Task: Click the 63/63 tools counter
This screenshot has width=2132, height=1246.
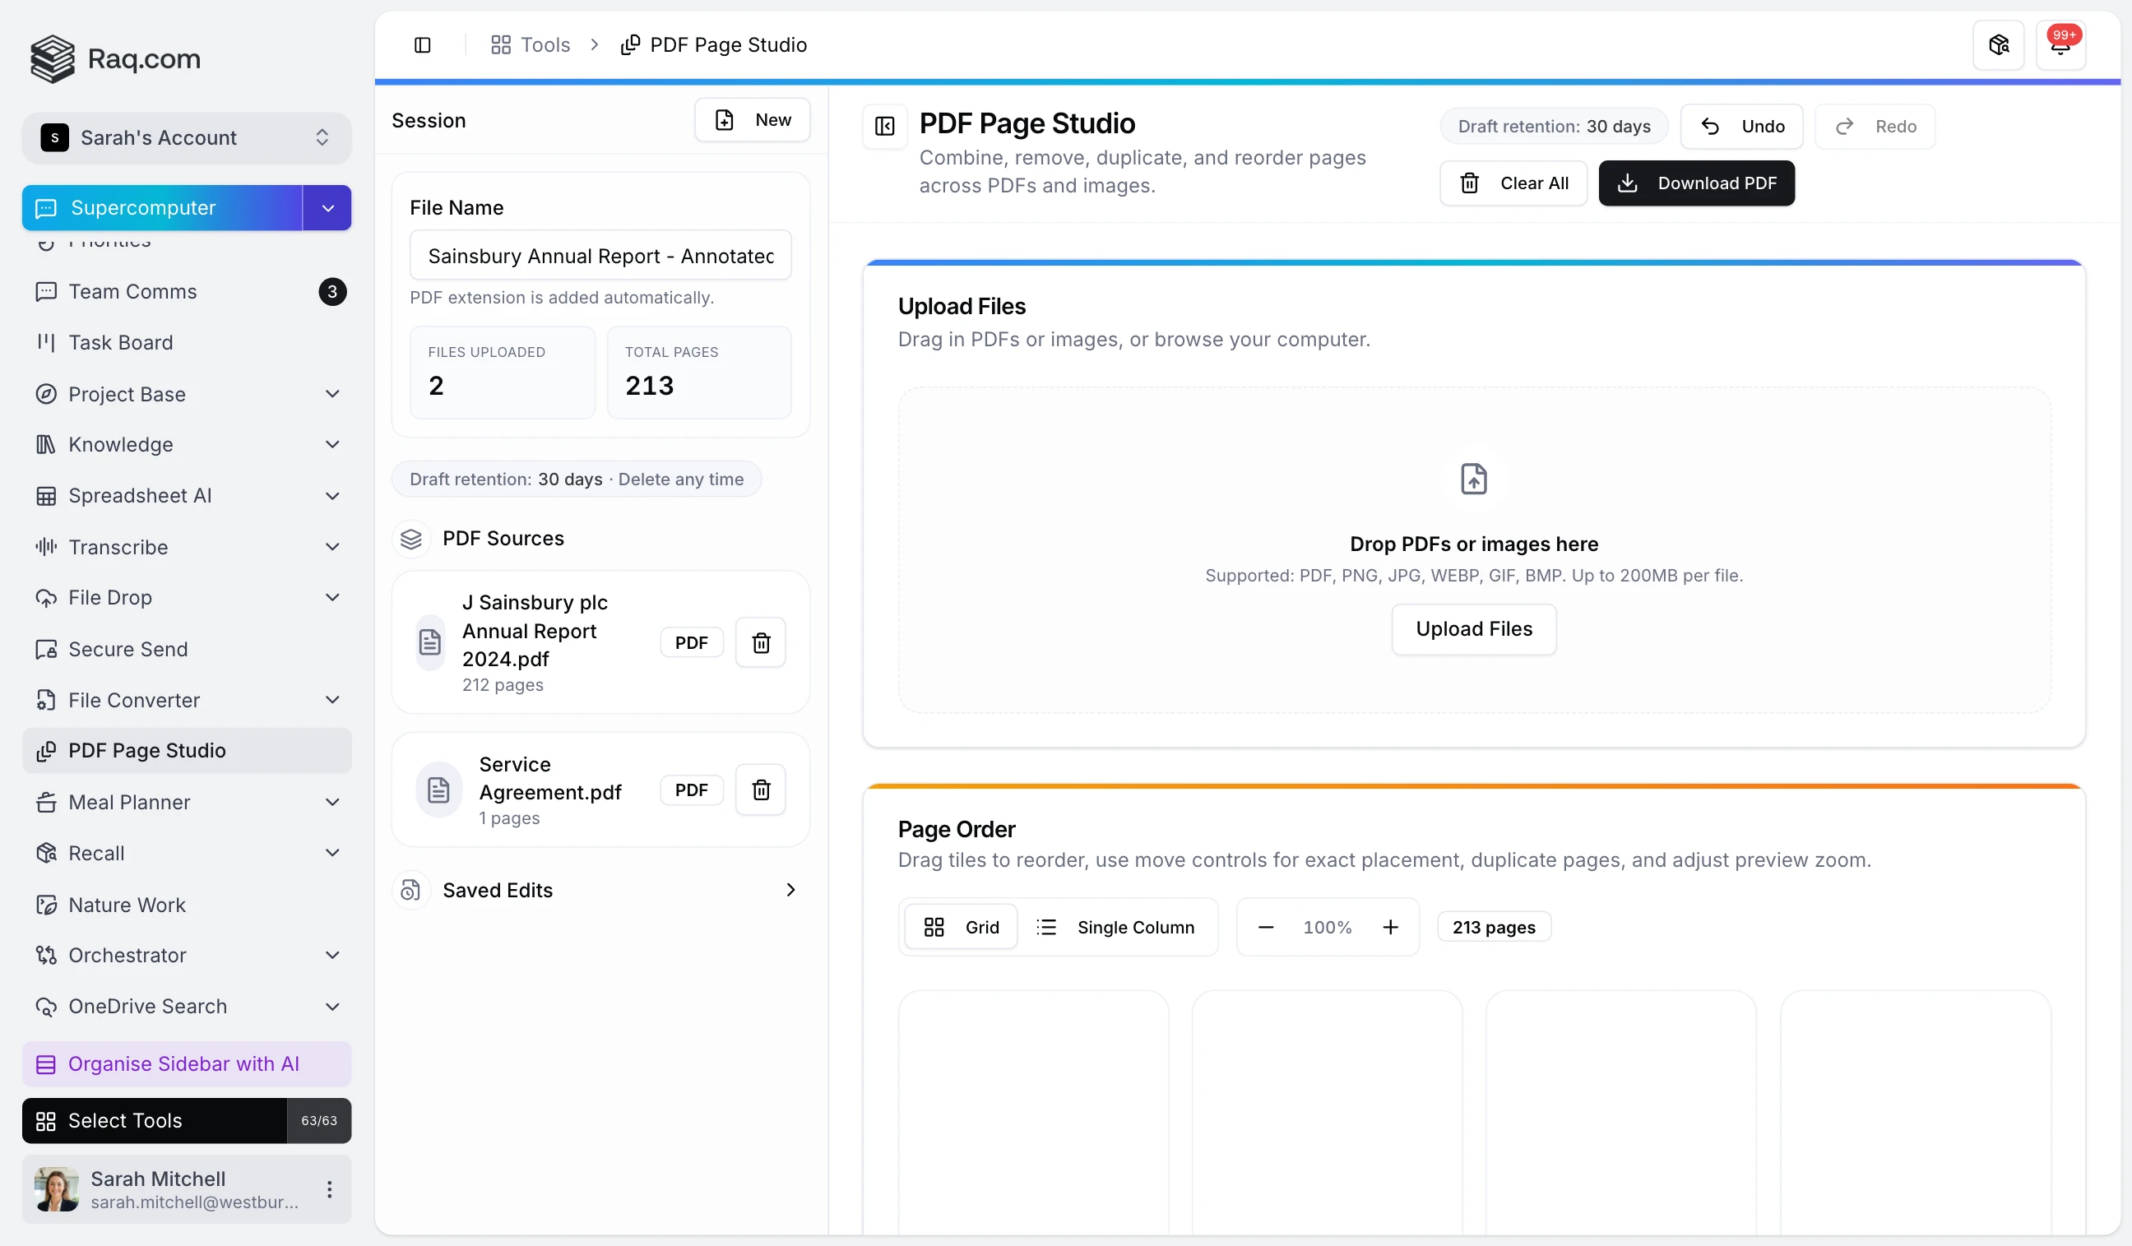Action: [319, 1121]
